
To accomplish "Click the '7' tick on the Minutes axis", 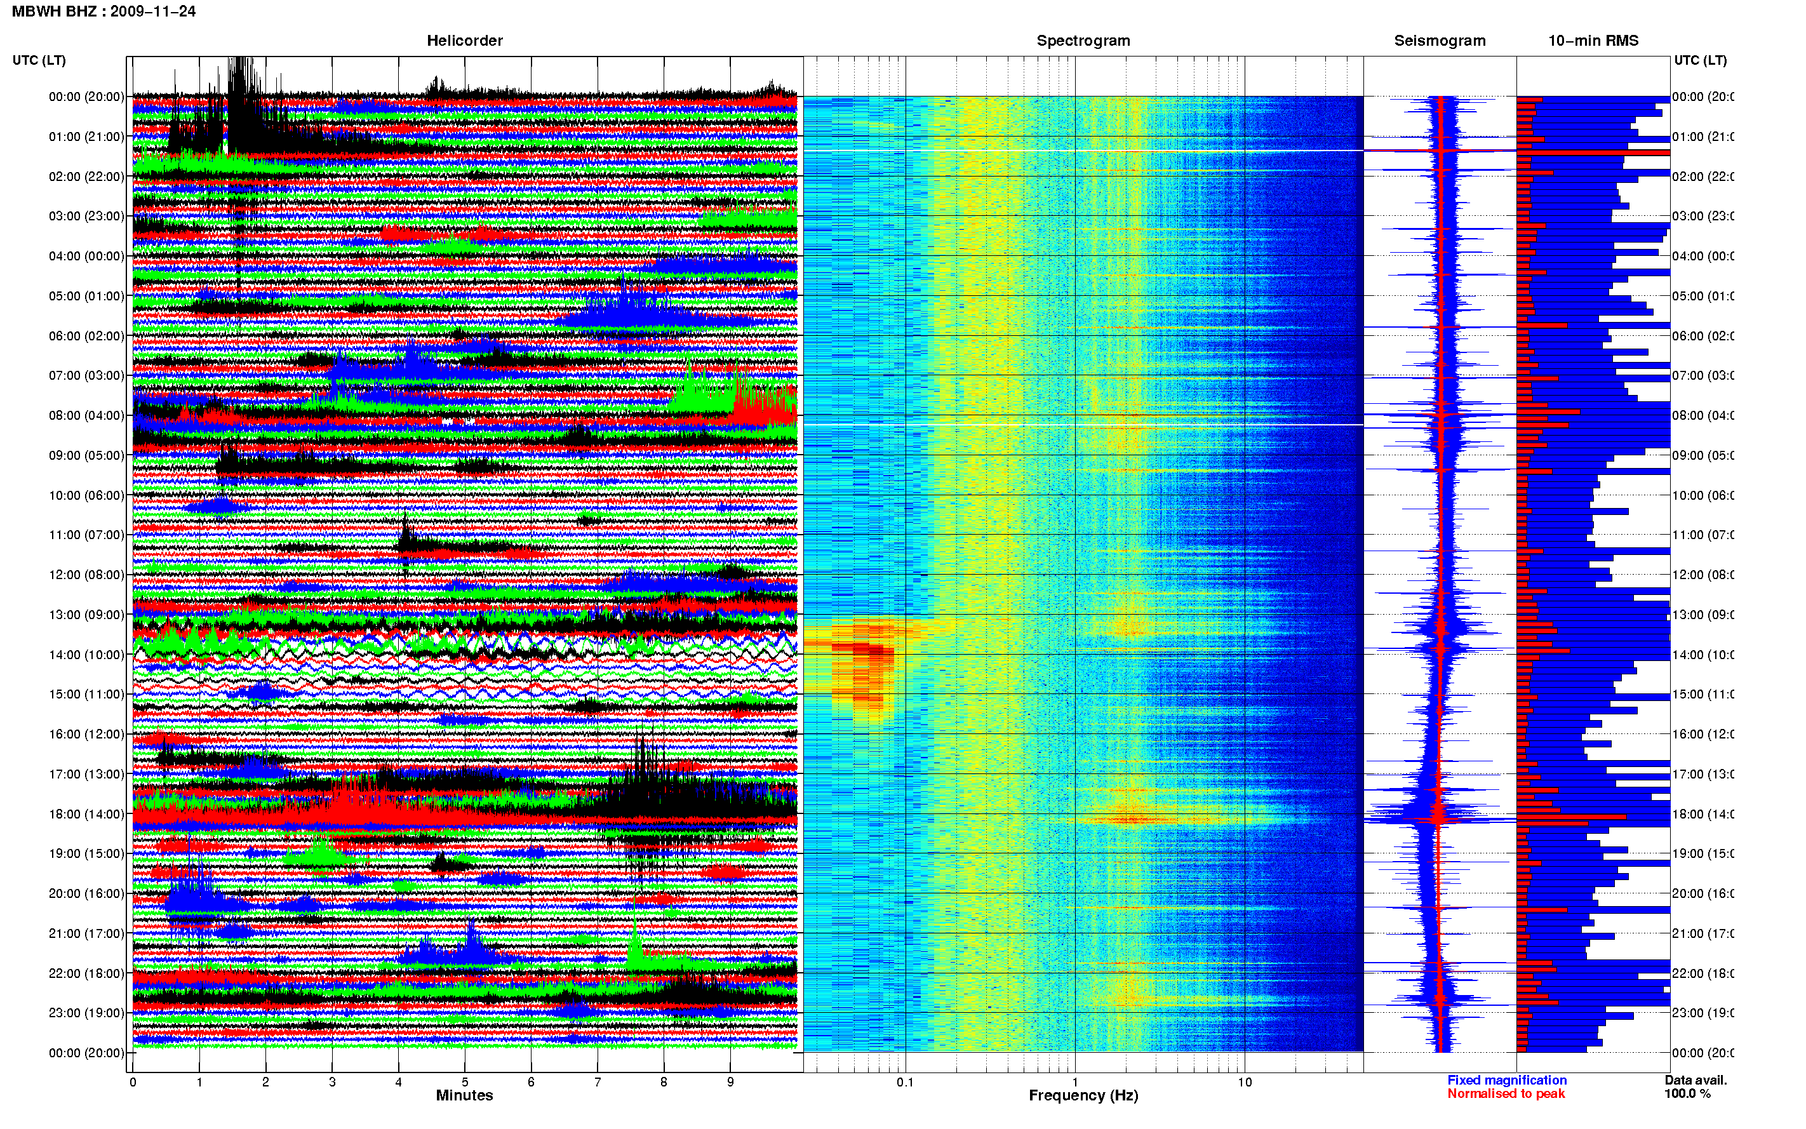I will 598,1082.
